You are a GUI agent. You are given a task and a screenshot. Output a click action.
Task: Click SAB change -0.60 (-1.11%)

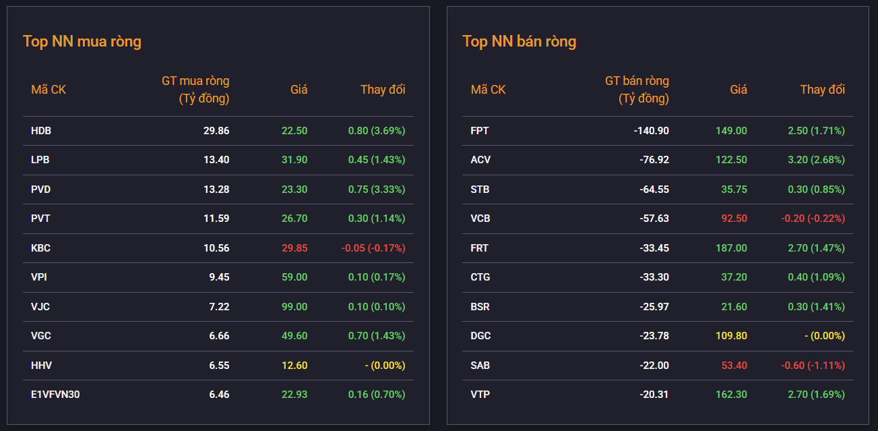tap(813, 366)
